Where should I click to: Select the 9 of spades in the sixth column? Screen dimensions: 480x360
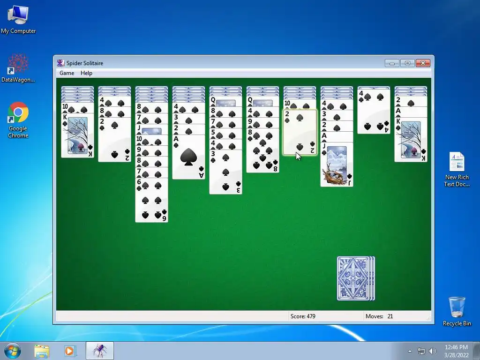click(x=262, y=123)
